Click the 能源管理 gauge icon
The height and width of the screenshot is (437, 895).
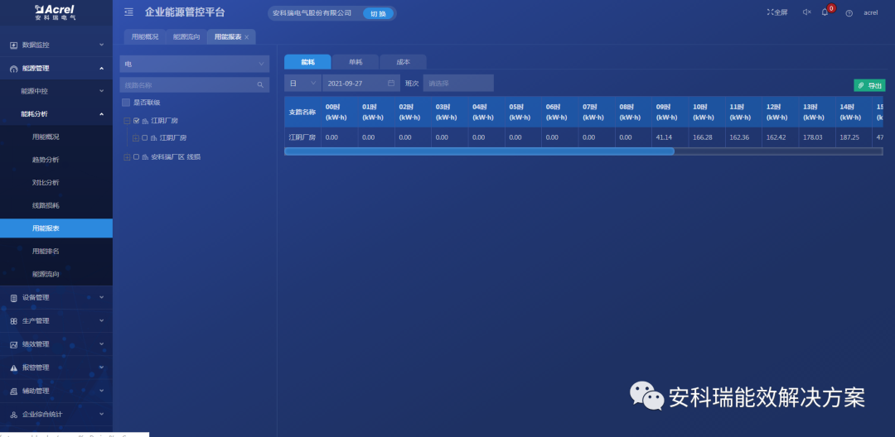14,69
